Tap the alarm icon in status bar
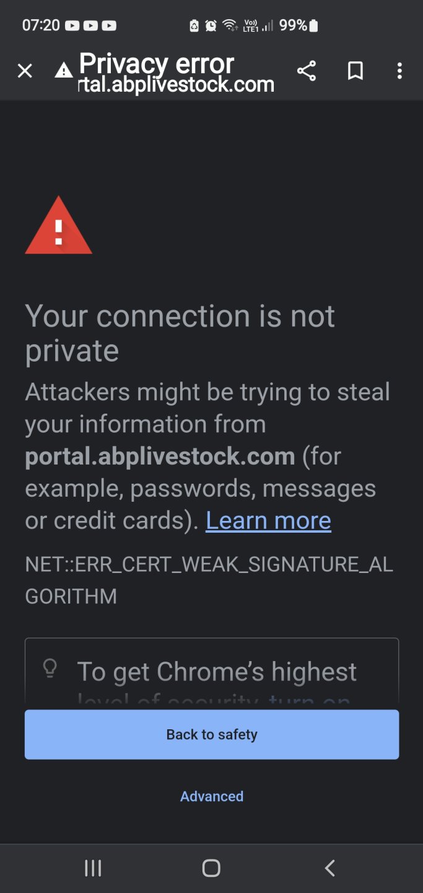The image size is (423, 893). pos(211,25)
